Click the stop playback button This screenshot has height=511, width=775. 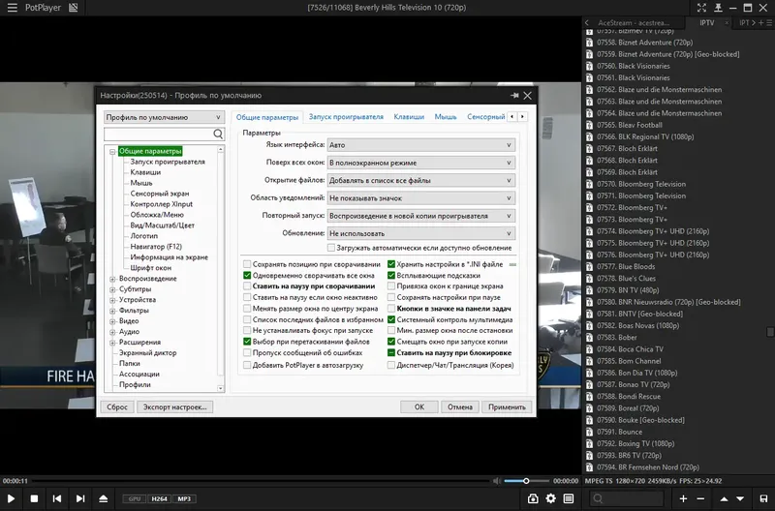tap(34, 498)
